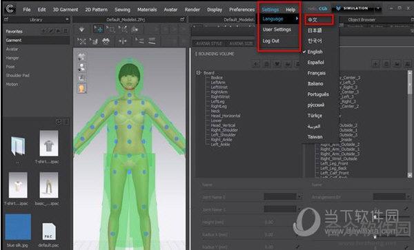Click the undock icon in Library panel header
Viewport: 414px width, 250px height.
point(6,19)
